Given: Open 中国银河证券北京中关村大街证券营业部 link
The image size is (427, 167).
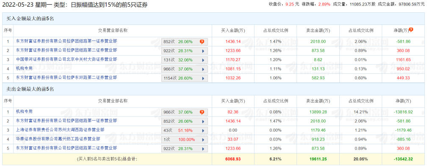Looking at the screenshot, I should pyautogui.click(x=67, y=59).
